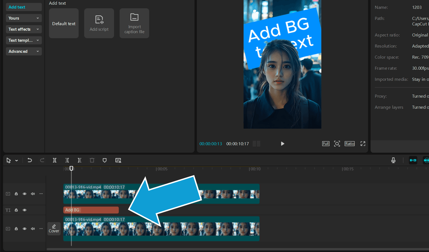Screen dimensions: 429x252
Task: Click Import caption file card
Action: click(134, 24)
